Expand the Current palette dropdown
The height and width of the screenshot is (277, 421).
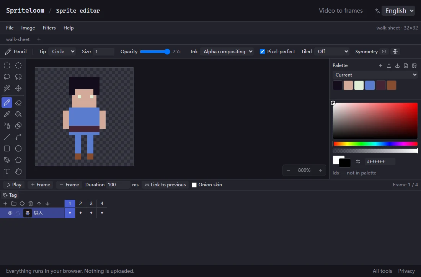point(375,75)
